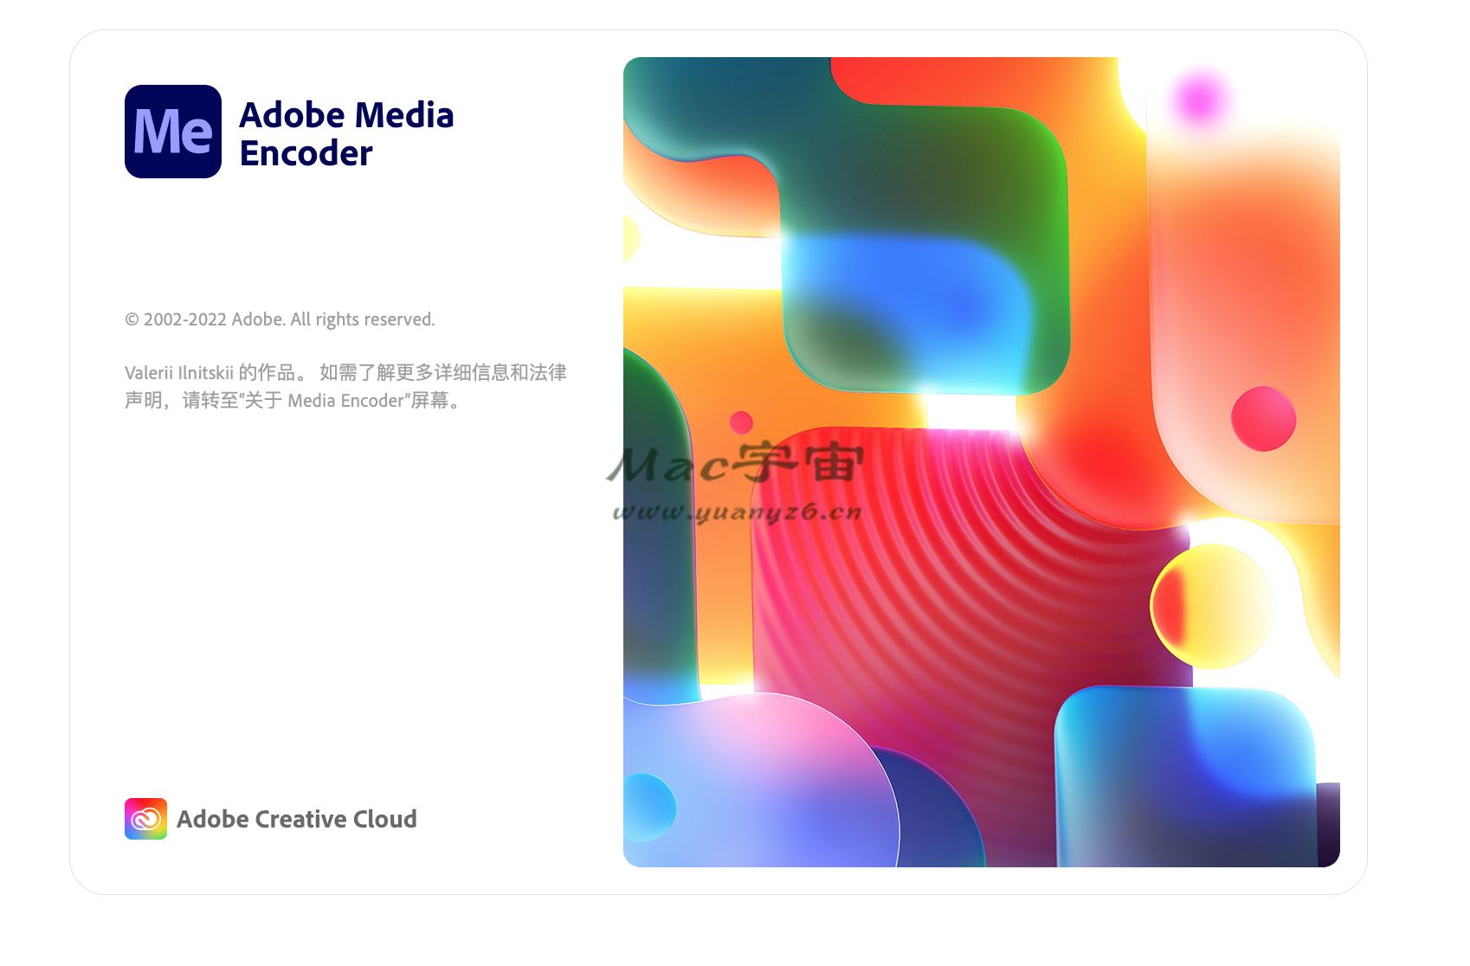Click the large red circle on orange panel
Viewport: 1470px width, 966px height.
[1263, 419]
